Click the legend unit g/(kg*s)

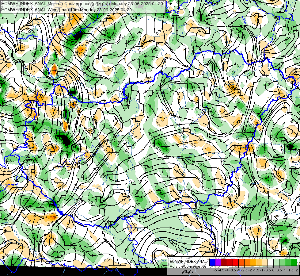pyautogui.click(x=188, y=272)
